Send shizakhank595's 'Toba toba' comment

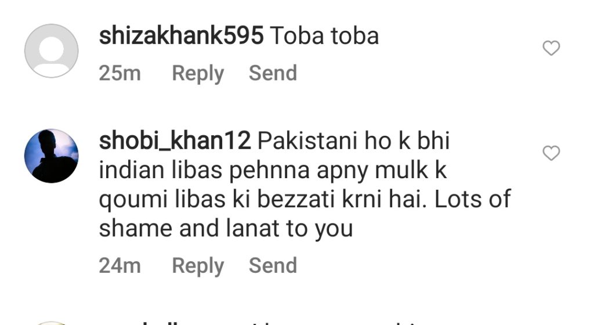click(273, 73)
